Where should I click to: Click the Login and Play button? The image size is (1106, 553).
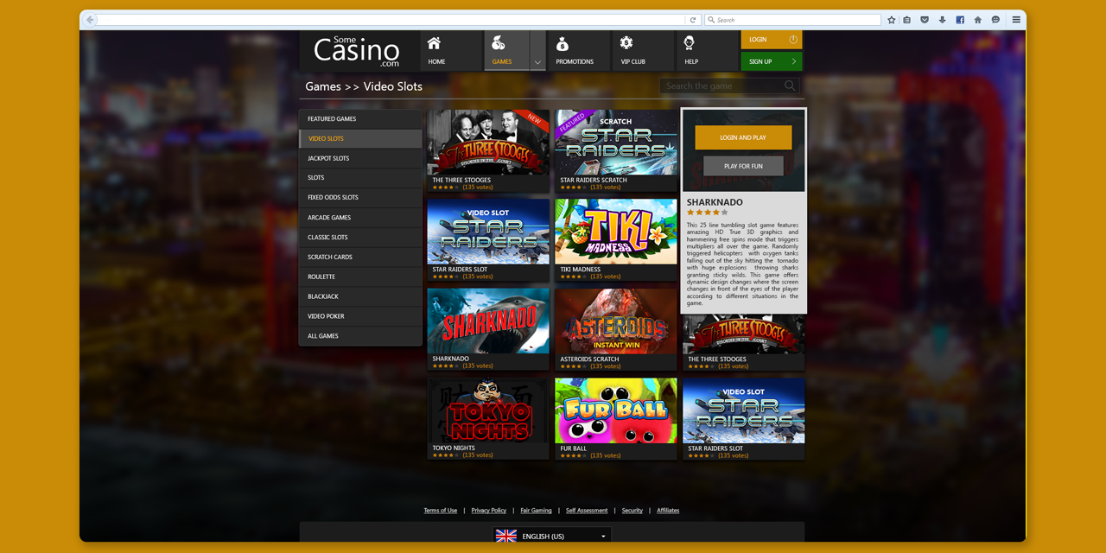coord(743,137)
